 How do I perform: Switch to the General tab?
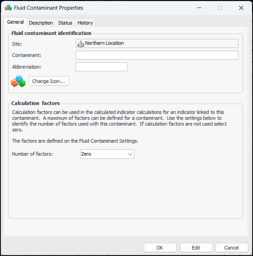point(15,22)
